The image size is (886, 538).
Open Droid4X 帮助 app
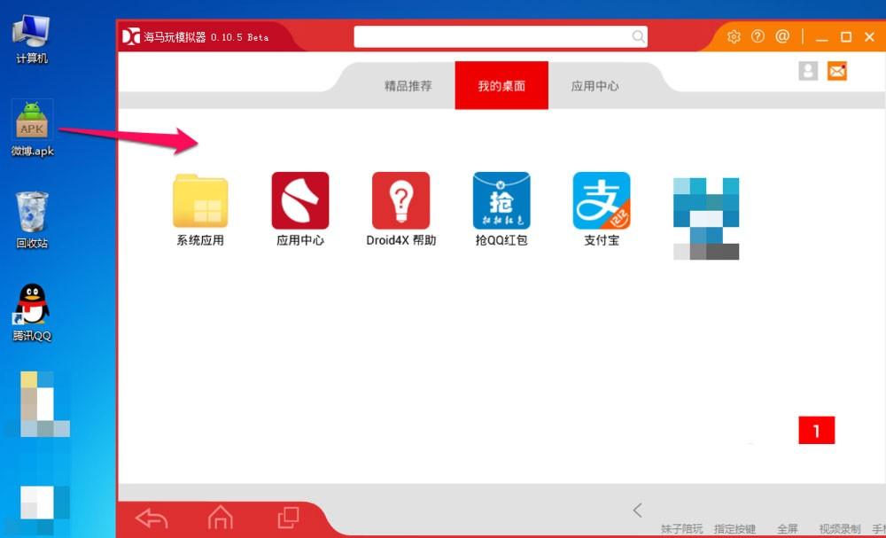400,201
